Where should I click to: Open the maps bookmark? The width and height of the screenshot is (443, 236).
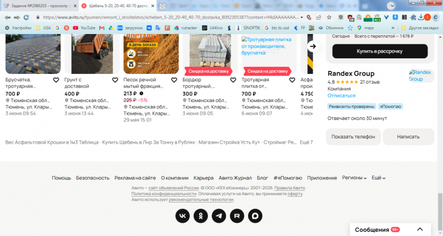tap(366, 28)
